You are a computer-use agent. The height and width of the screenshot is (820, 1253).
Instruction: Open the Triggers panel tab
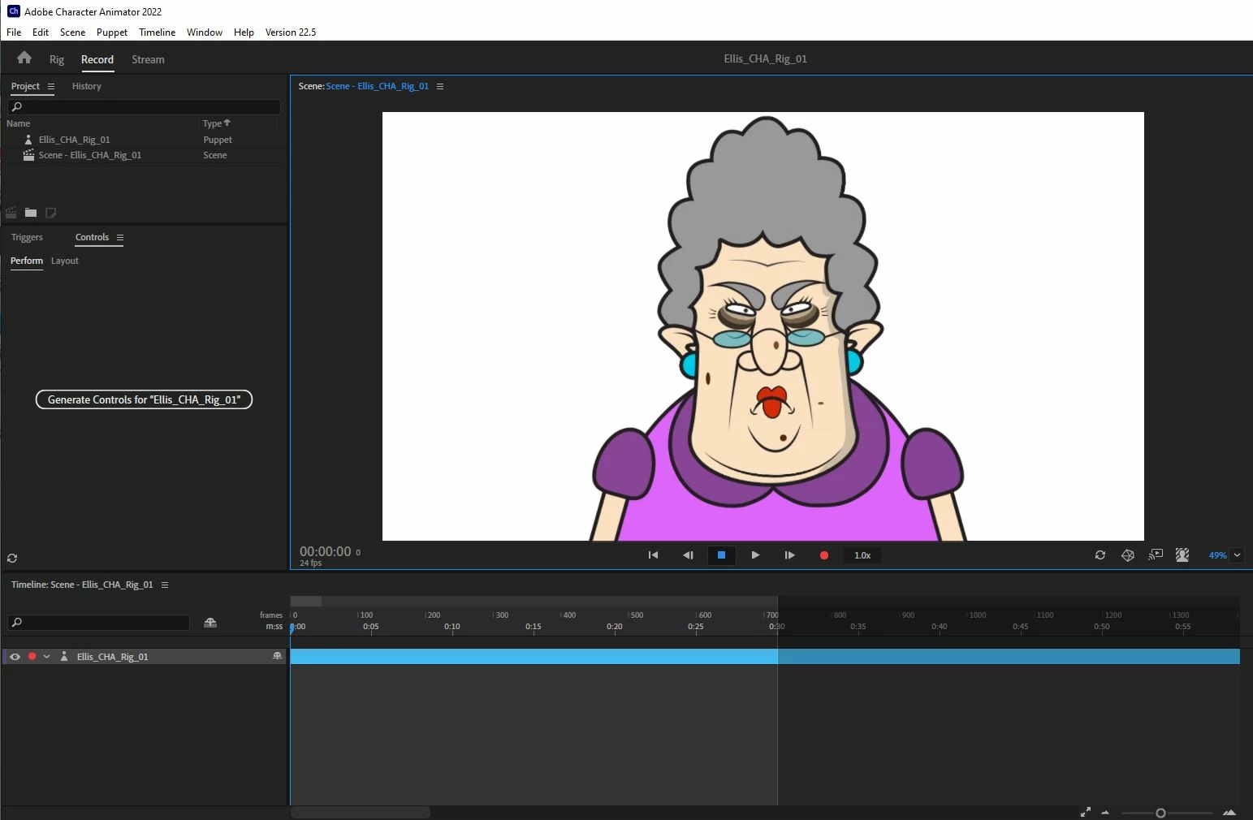pyautogui.click(x=27, y=237)
